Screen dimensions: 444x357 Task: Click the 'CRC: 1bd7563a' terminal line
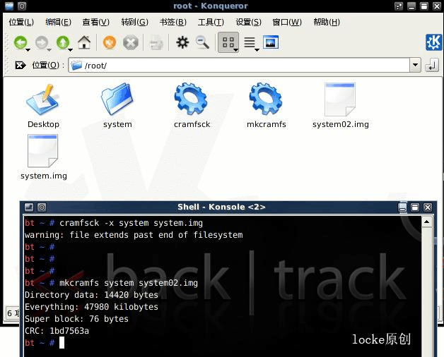coord(57,331)
